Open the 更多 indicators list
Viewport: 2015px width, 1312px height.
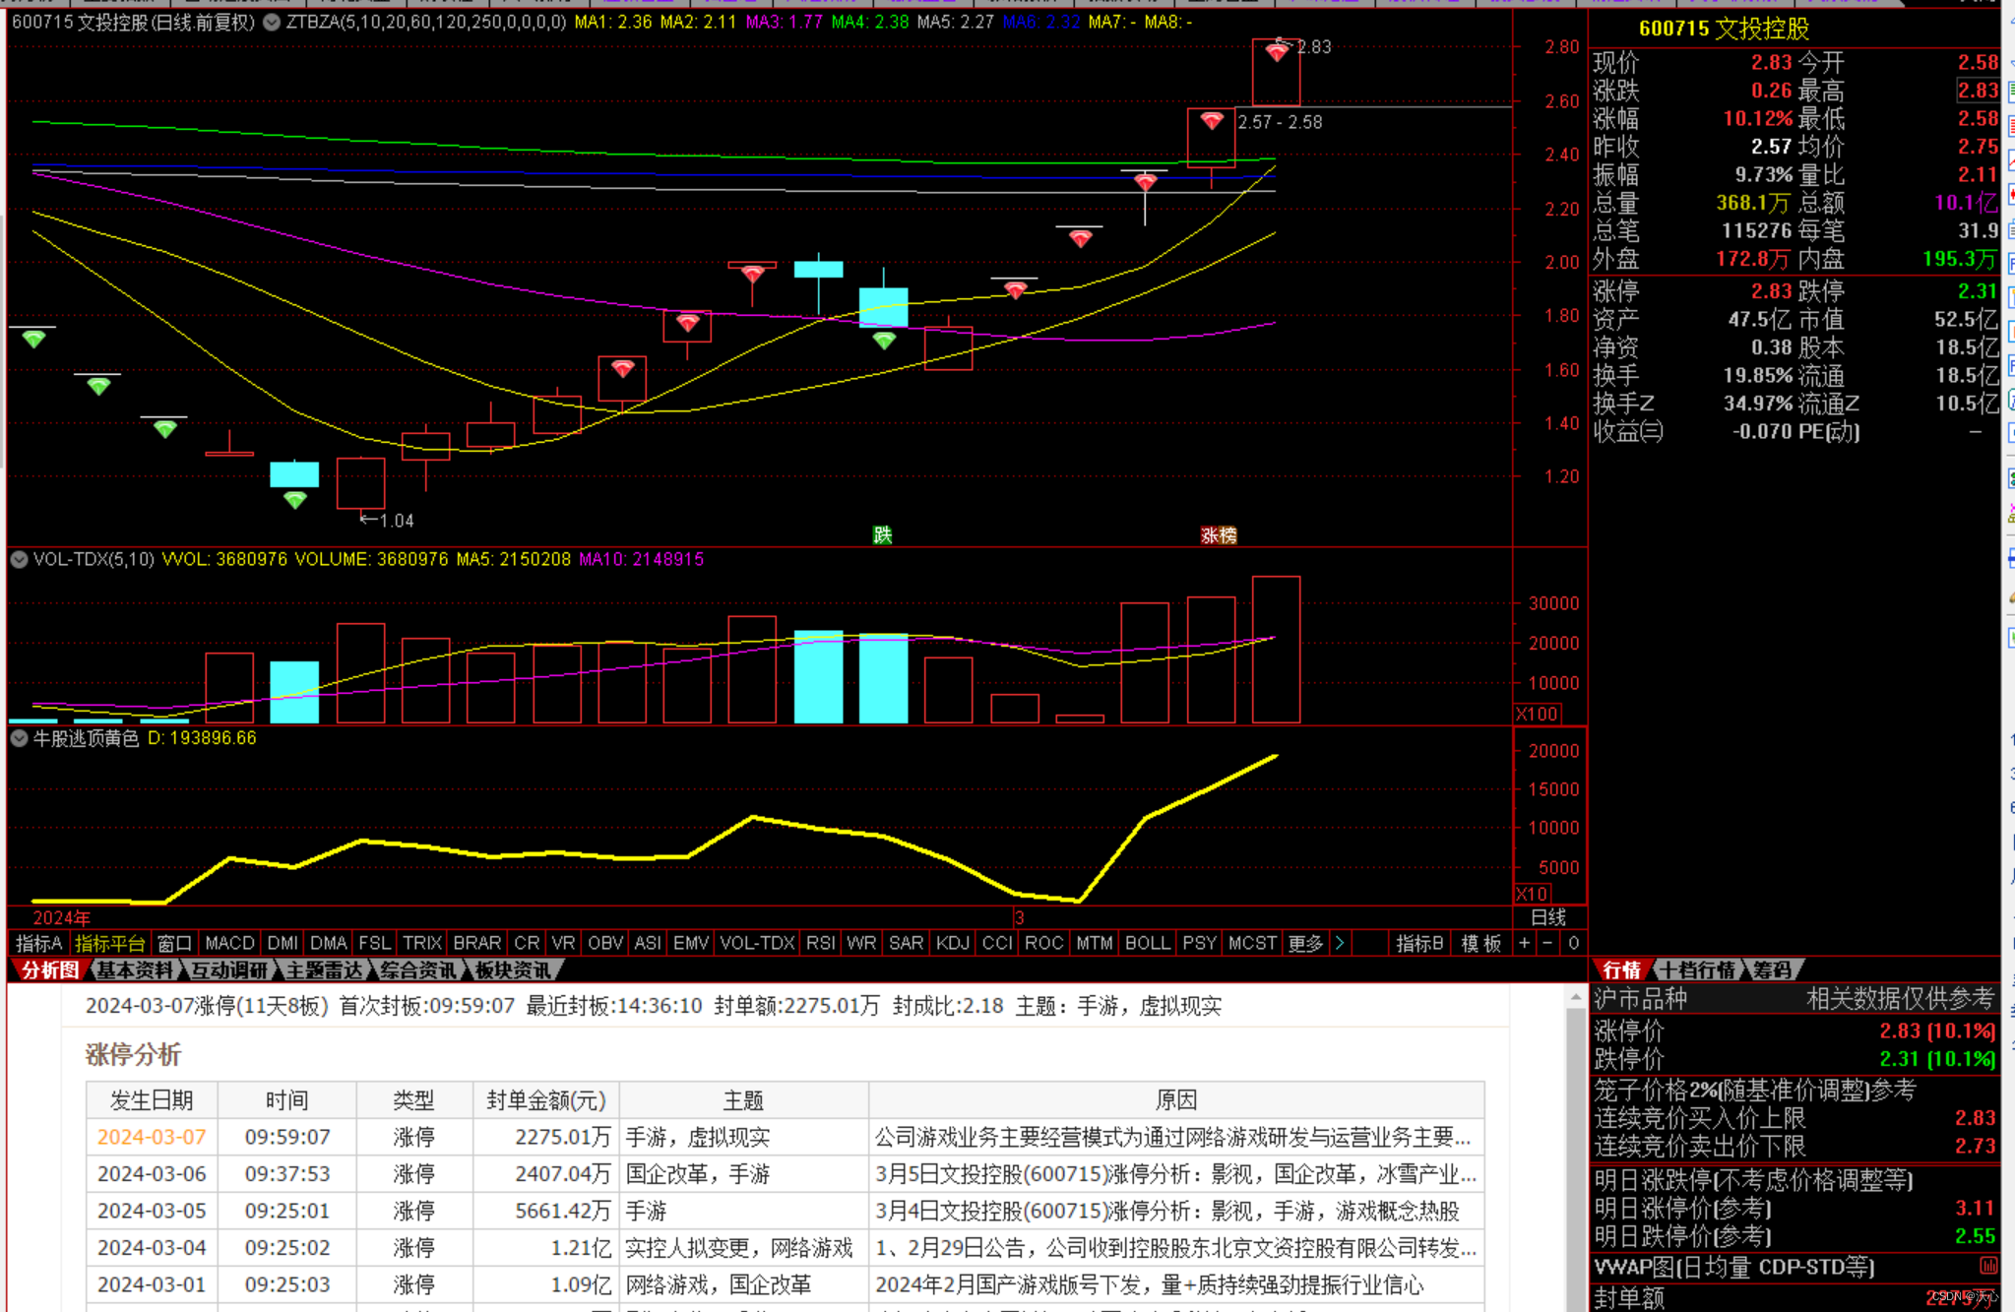(x=1306, y=943)
